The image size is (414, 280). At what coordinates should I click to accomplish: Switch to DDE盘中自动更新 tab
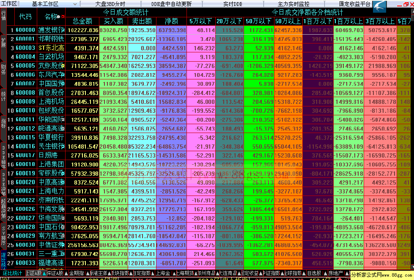(171, 4)
